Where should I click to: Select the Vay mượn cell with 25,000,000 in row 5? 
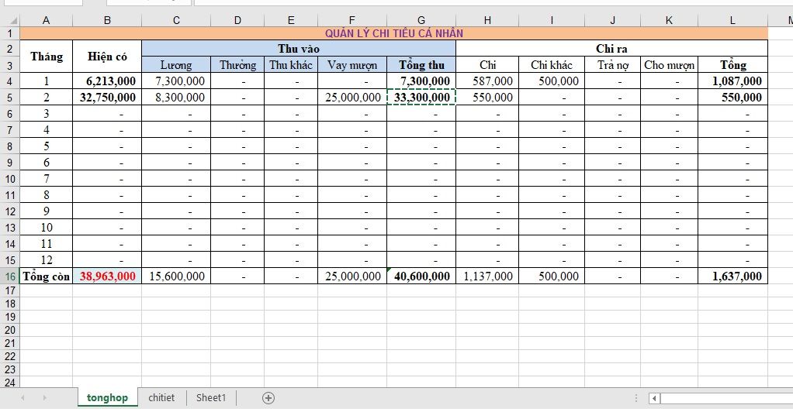tap(351, 98)
